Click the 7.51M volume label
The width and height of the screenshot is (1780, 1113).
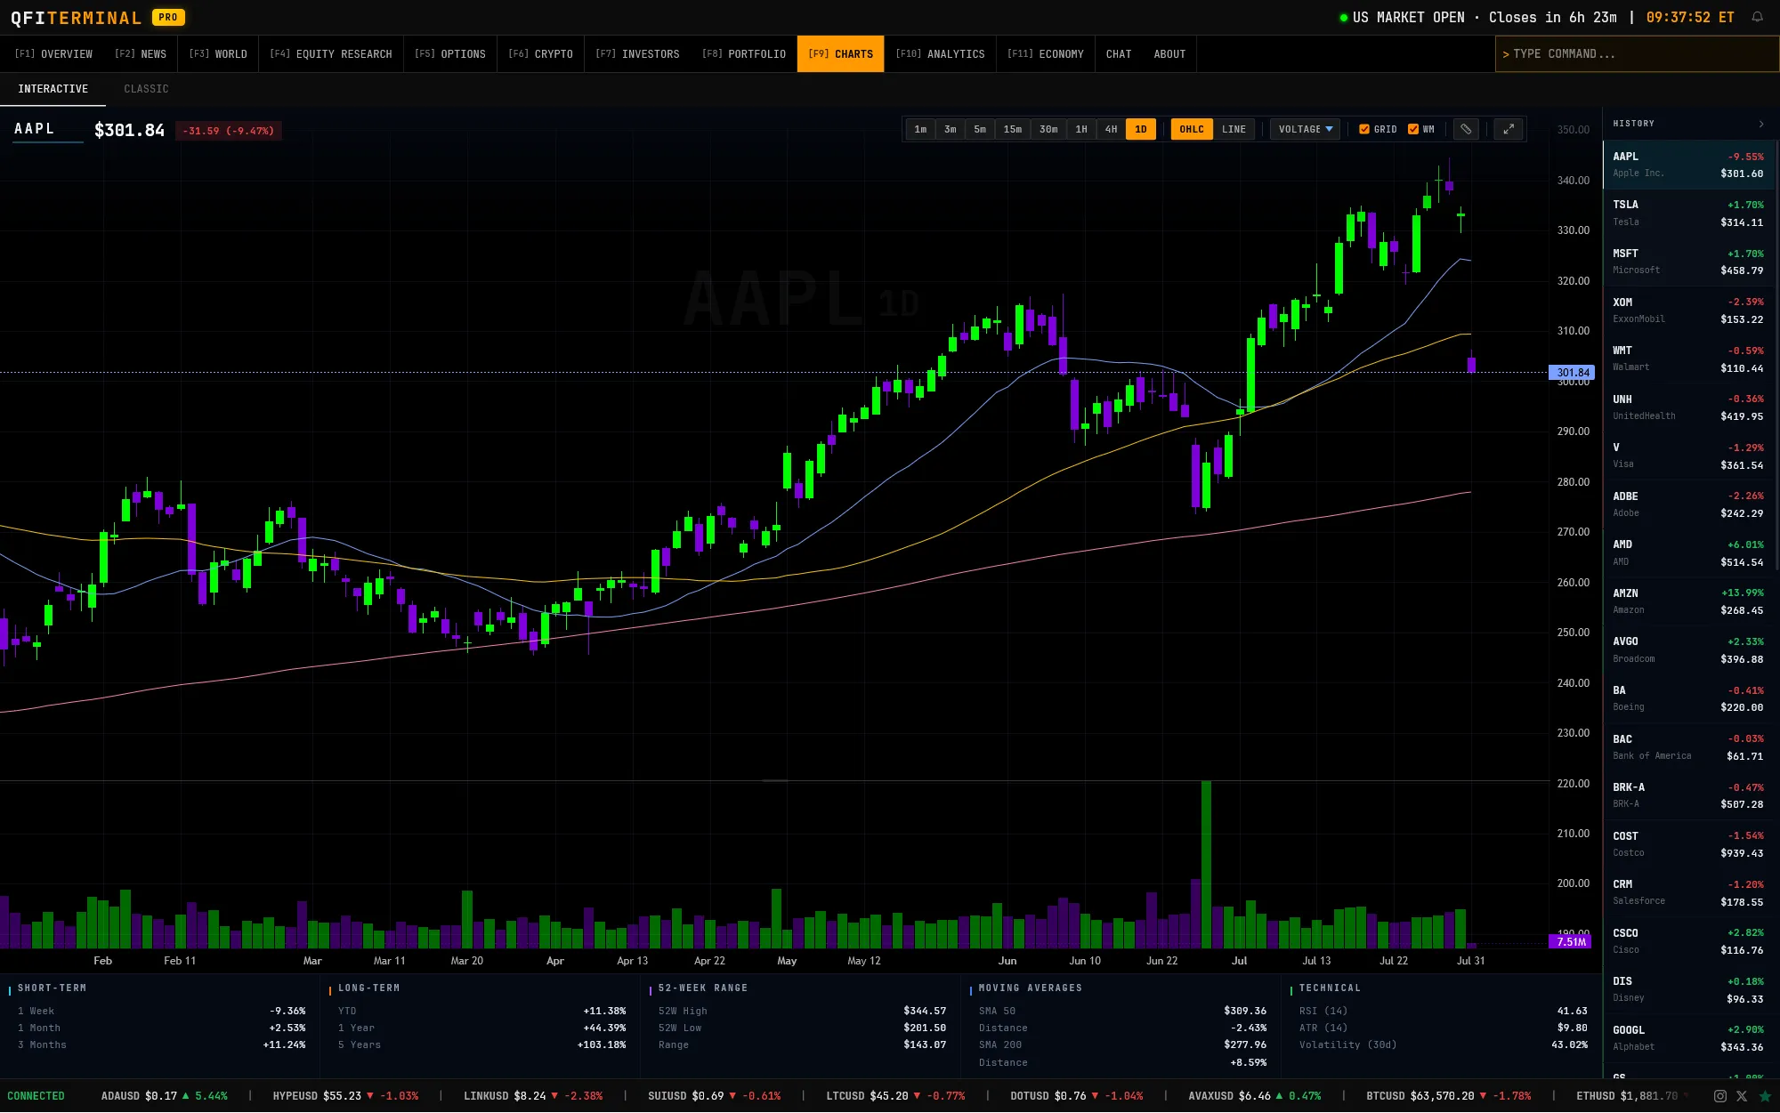point(1572,941)
